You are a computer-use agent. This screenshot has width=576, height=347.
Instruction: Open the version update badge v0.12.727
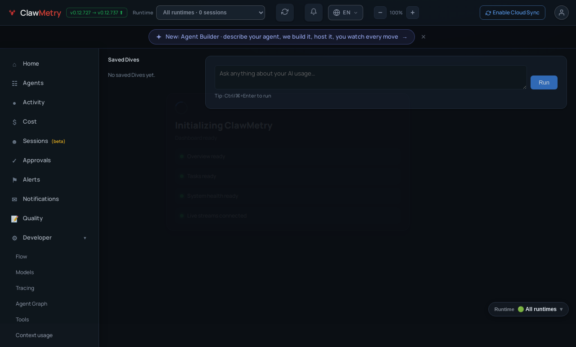[97, 13]
